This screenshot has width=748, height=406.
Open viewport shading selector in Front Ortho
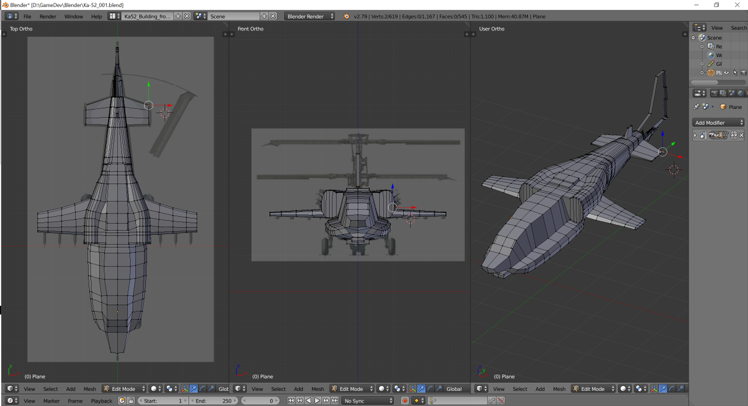pos(385,389)
